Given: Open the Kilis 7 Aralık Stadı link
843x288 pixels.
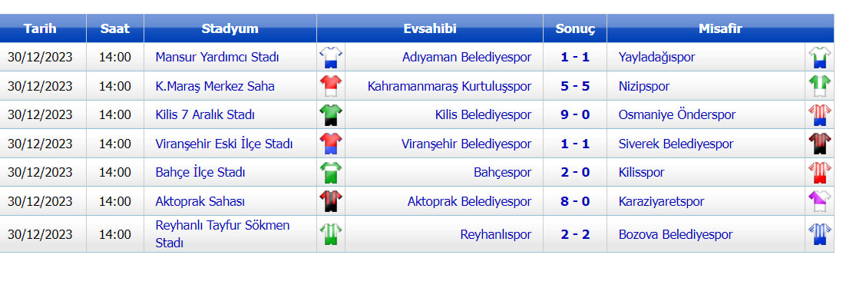Looking at the screenshot, I should point(205,115).
